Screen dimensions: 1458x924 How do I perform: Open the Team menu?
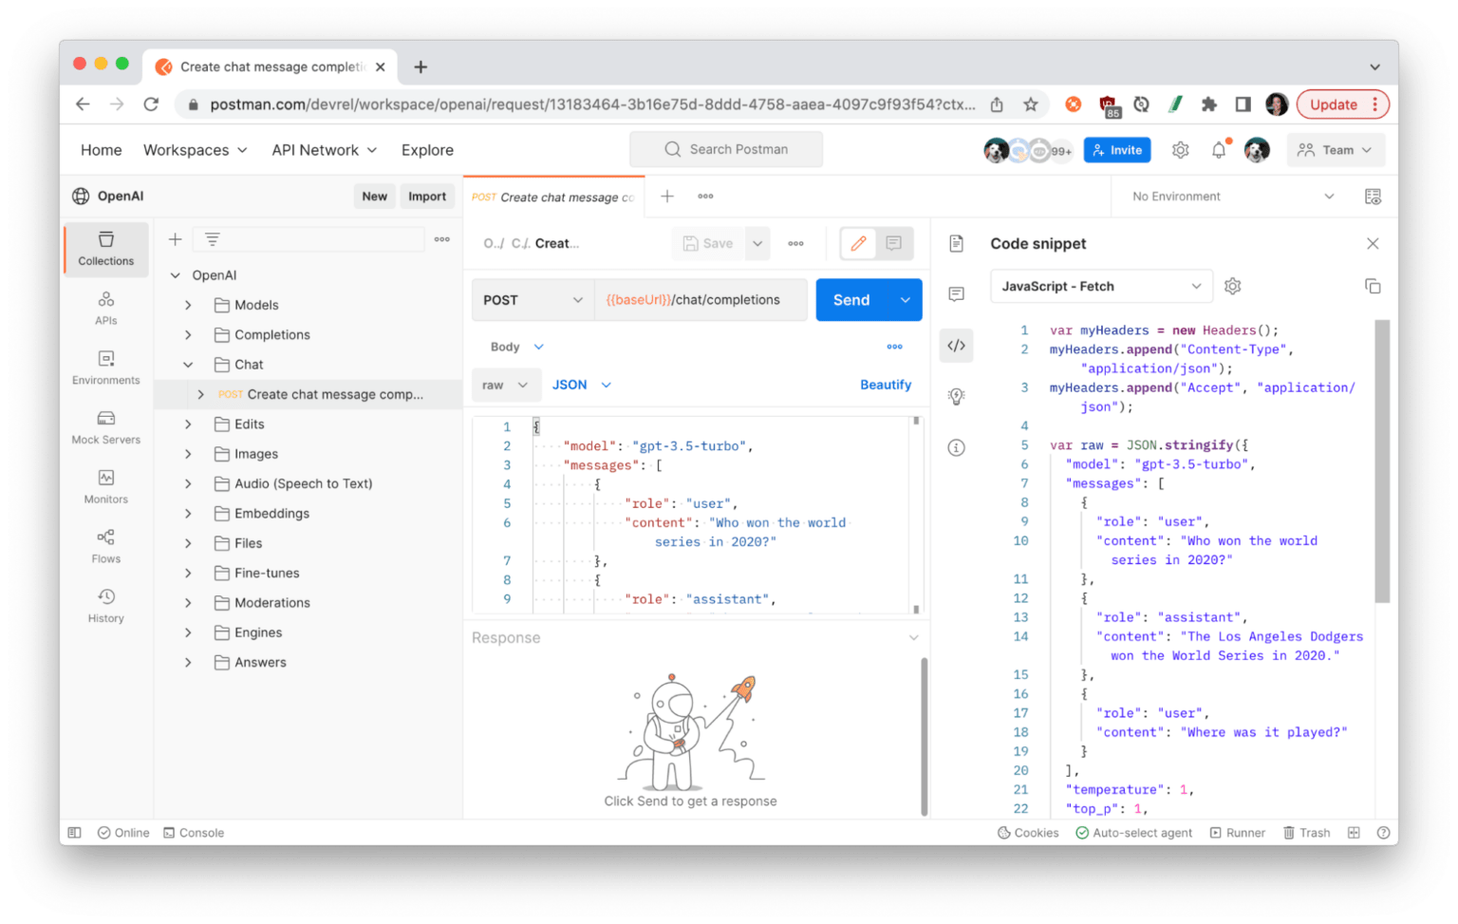(x=1335, y=150)
